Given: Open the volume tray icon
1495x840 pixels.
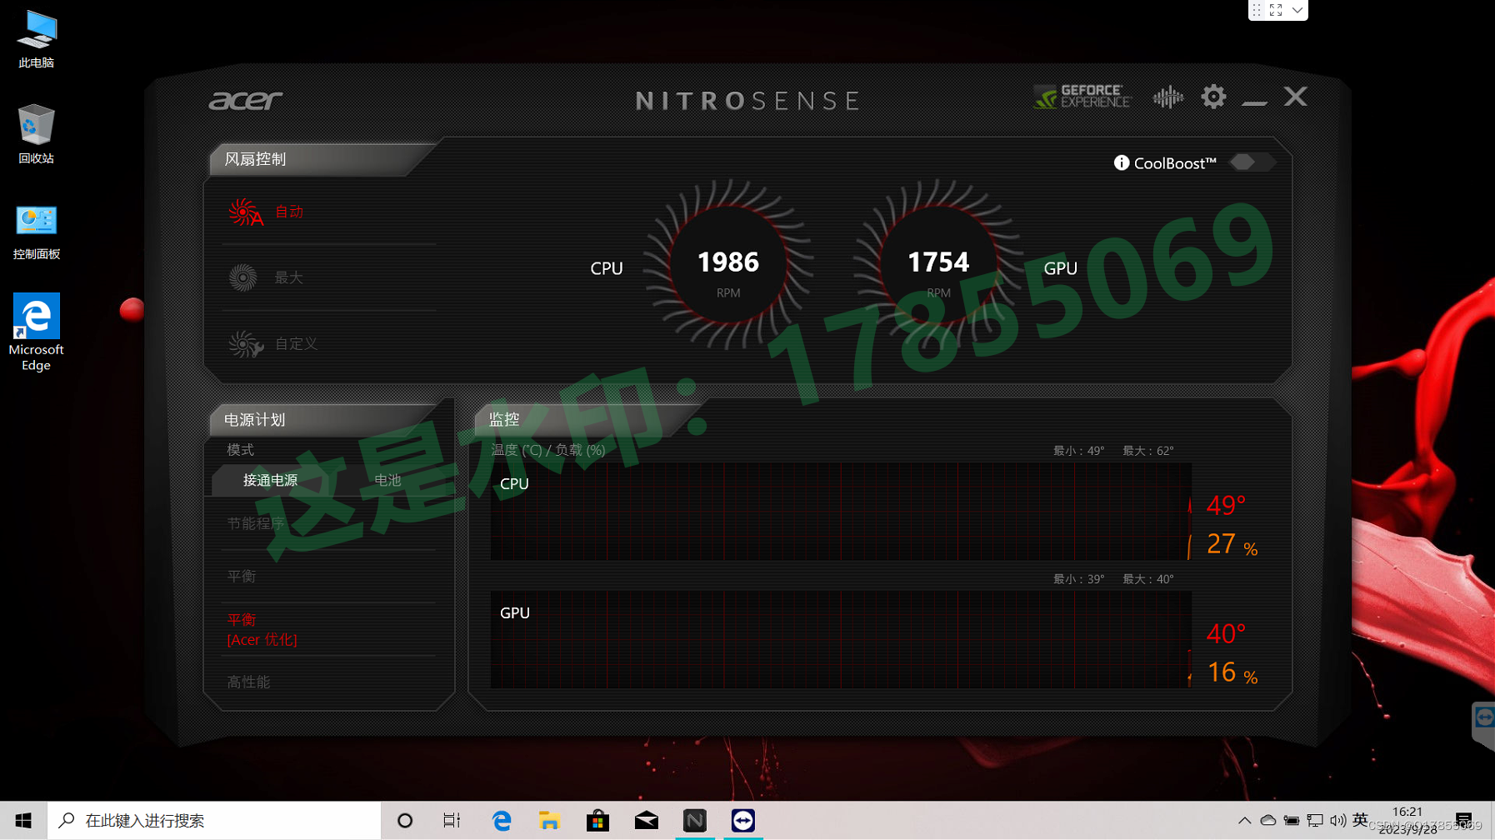Looking at the screenshot, I should pyautogui.click(x=1337, y=821).
